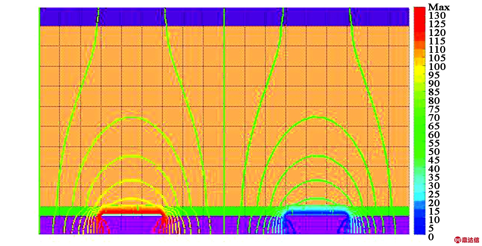The height and width of the screenshot is (246, 482).
Task: Click the 75 legend label
Action: tap(434, 109)
